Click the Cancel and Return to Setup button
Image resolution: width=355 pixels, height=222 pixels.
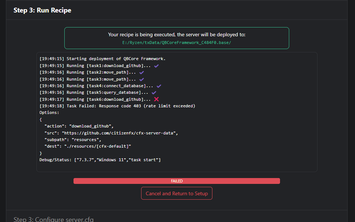pyautogui.click(x=177, y=193)
